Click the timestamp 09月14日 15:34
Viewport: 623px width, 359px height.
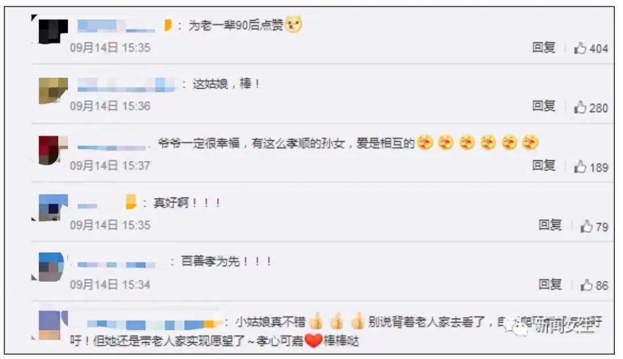pyautogui.click(x=110, y=285)
